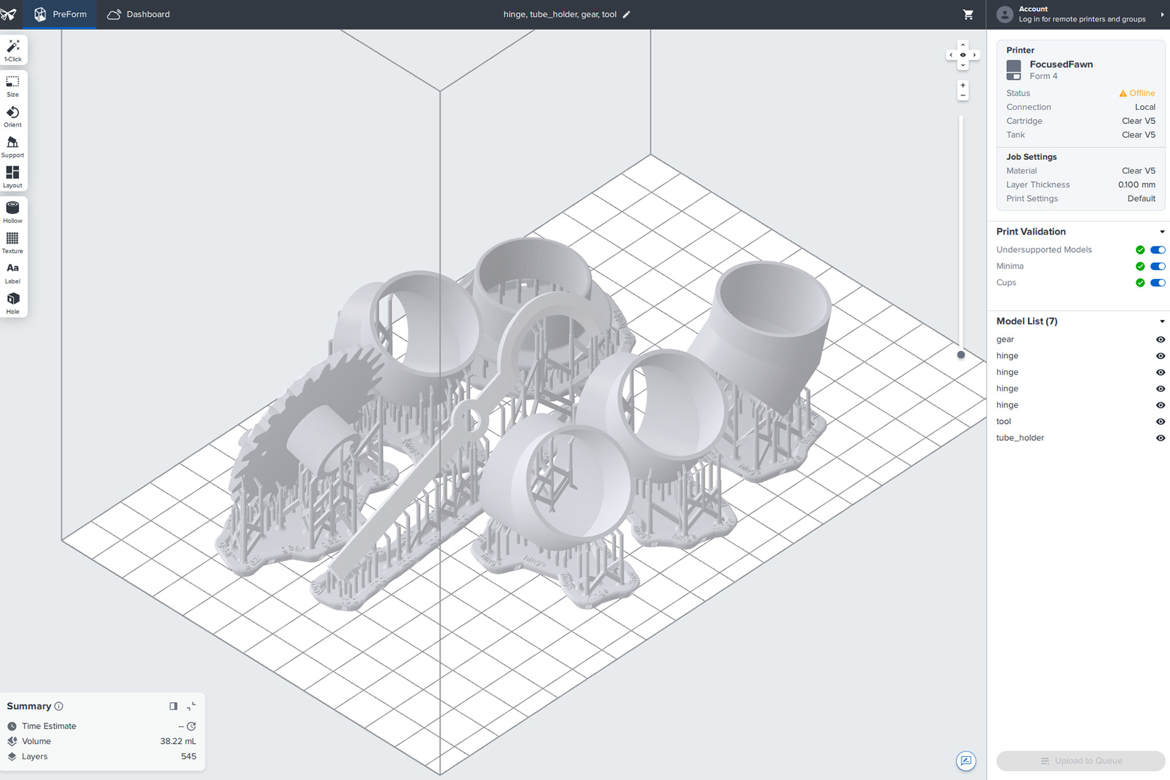Click the Offline status warning
This screenshot has width=1170, height=780.
pos(1137,93)
